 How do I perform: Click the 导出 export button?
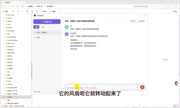click(133, 21)
